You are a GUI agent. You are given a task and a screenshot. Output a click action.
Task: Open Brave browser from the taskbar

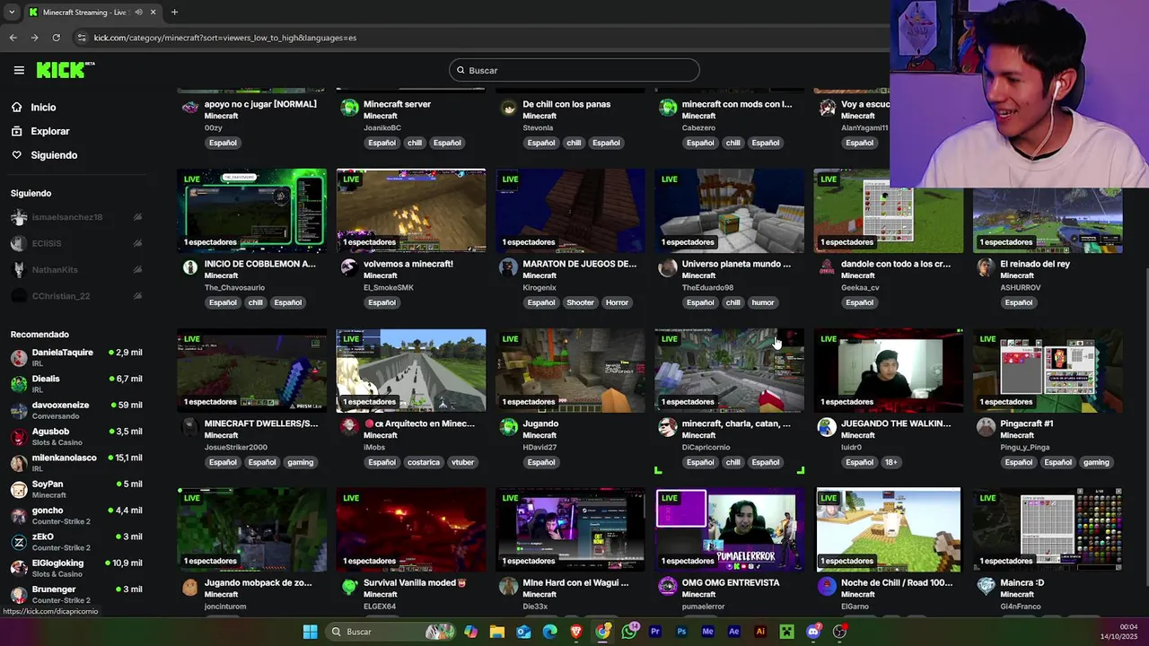click(x=576, y=632)
